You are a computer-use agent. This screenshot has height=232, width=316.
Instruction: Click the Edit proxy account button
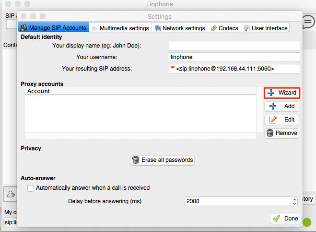pyautogui.click(x=281, y=120)
